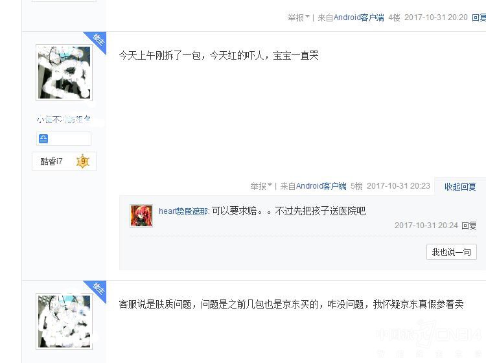The image size is (486, 363).
Task: Expand 举报 dropdown on the 5楼 post
Action: [261, 186]
